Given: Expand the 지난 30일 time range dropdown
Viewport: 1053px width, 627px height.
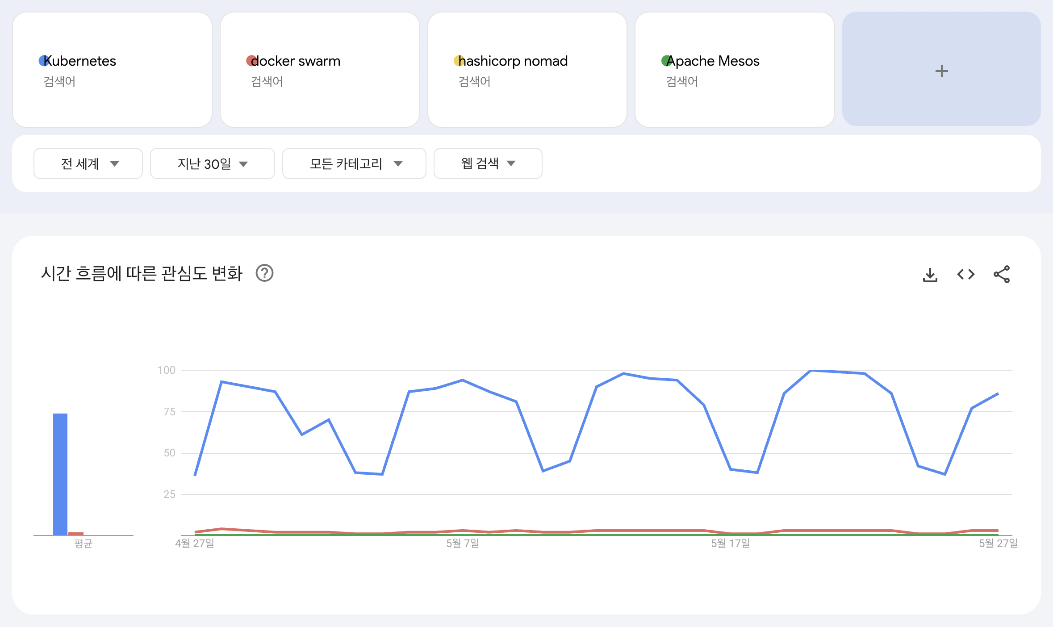Looking at the screenshot, I should click(x=212, y=163).
